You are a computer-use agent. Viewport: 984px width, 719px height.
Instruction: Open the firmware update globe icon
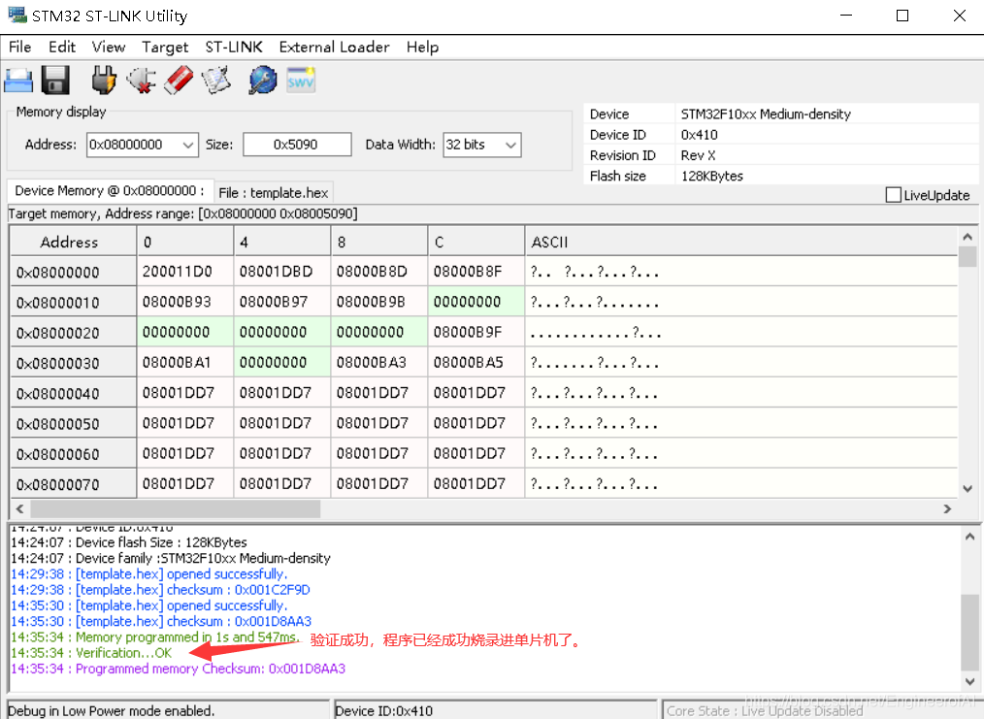pyautogui.click(x=262, y=81)
